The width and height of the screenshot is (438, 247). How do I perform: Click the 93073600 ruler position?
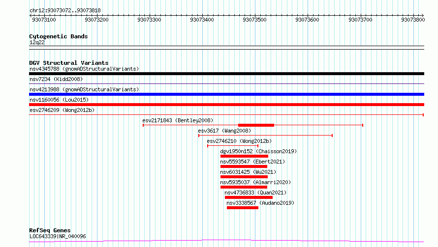tap(307, 20)
